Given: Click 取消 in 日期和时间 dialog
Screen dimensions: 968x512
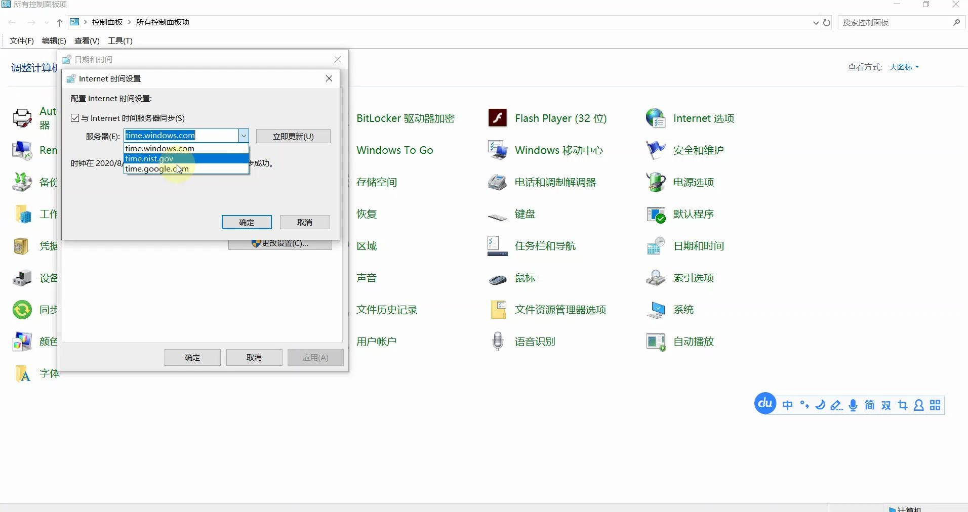Looking at the screenshot, I should [254, 357].
